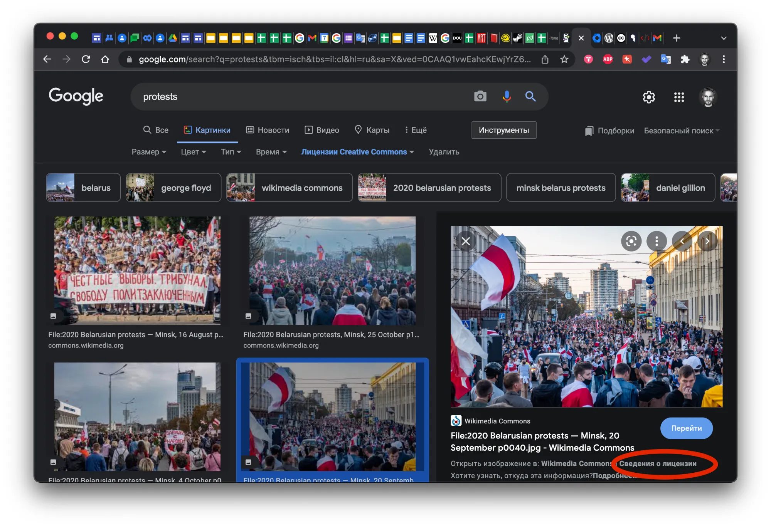Image resolution: width=771 pixels, height=527 pixels.
Task: Toggle the Инструменты button
Action: [x=504, y=130]
